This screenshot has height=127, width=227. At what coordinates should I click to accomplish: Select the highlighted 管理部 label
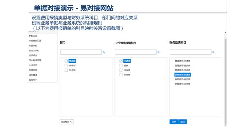(x=72, y=61)
